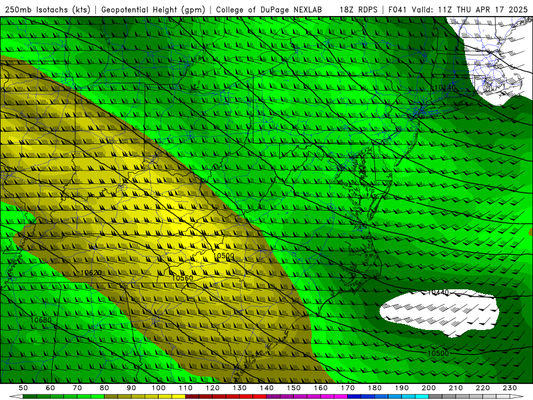Screen dimensions: 533x400
Task: Click the 70 value on the color scale
Action: coord(77,388)
